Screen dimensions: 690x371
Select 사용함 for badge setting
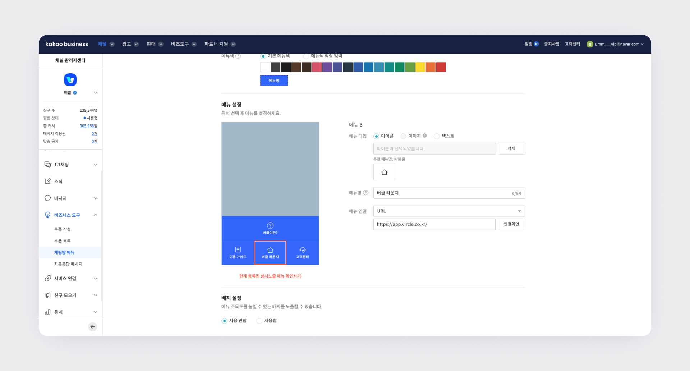(259, 321)
